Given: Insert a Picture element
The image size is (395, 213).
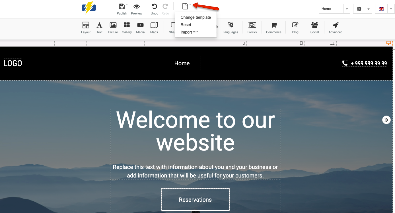Looking at the screenshot, I should 113,28.
